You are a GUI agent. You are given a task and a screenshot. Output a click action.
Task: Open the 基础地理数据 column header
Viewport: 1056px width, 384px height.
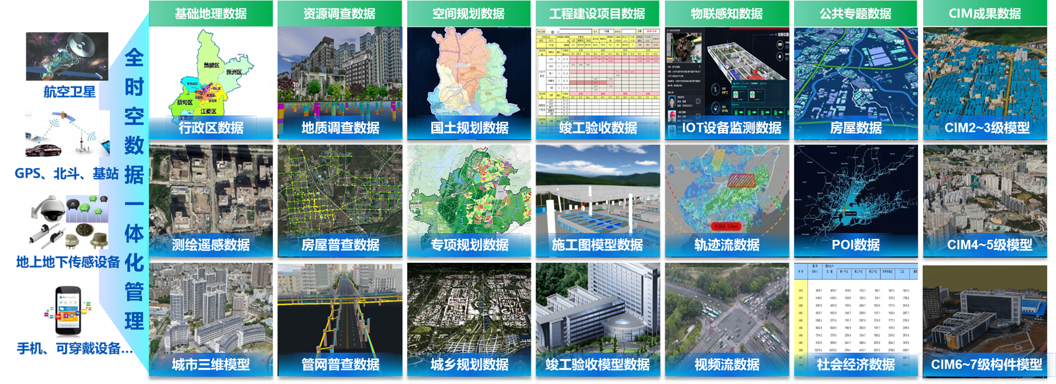[x=211, y=14]
